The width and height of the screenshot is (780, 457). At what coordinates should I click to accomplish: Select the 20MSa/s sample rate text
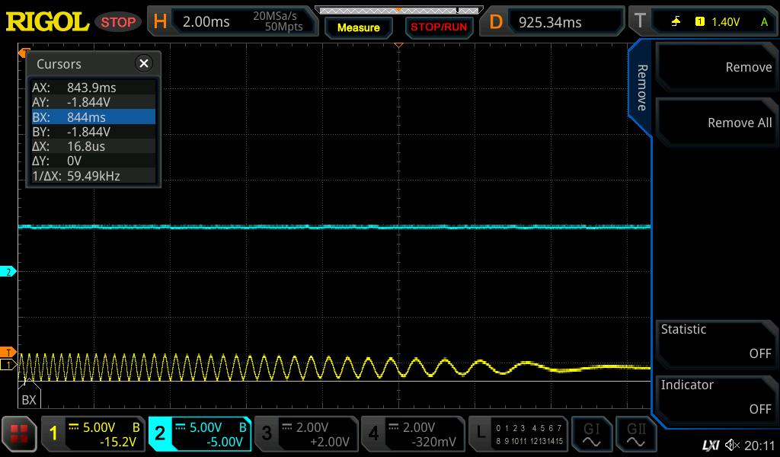274,16
